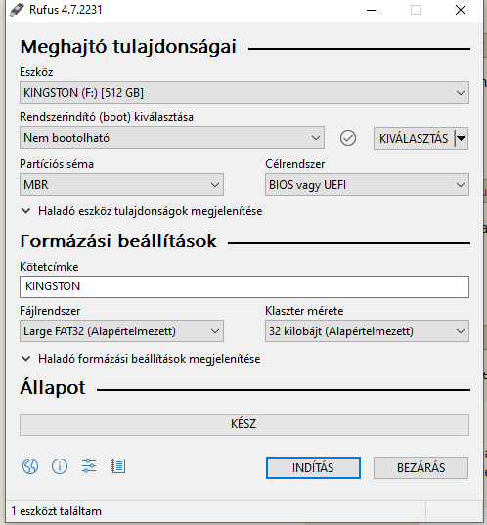Open the Nem bootolható boot selection dropdown
This screenshot has width=487, height=525.
click(172, 138)
